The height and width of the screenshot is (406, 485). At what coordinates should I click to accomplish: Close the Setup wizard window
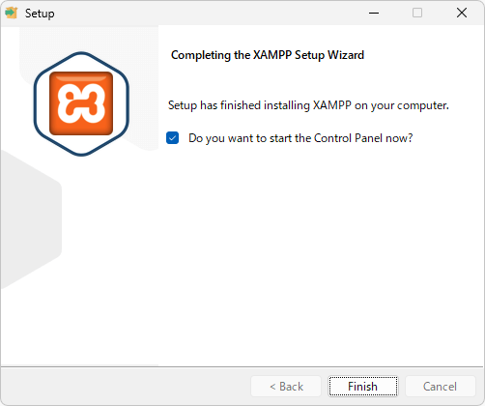pos(462,13)
